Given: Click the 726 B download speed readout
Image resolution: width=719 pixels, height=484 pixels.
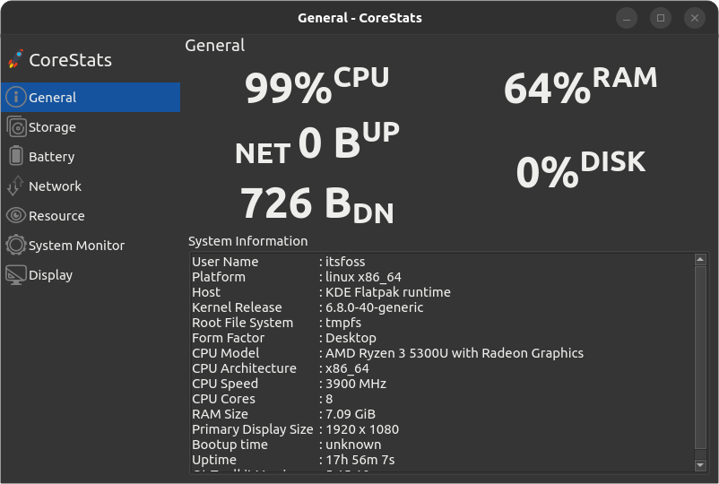Looking at the screenshot, I should [316, 205].
